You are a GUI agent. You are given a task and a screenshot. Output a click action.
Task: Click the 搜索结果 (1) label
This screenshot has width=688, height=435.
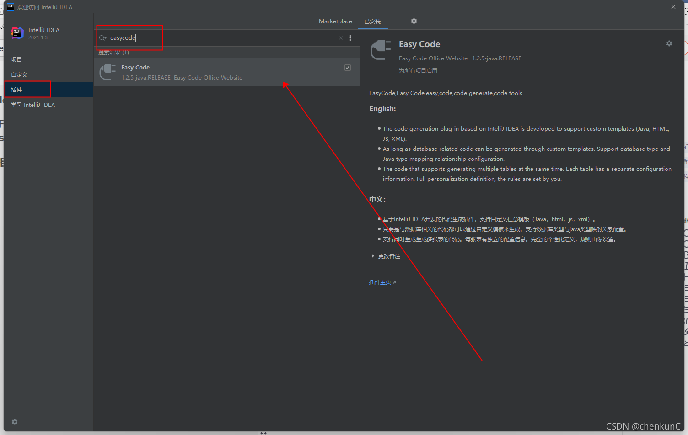(113, 53)
